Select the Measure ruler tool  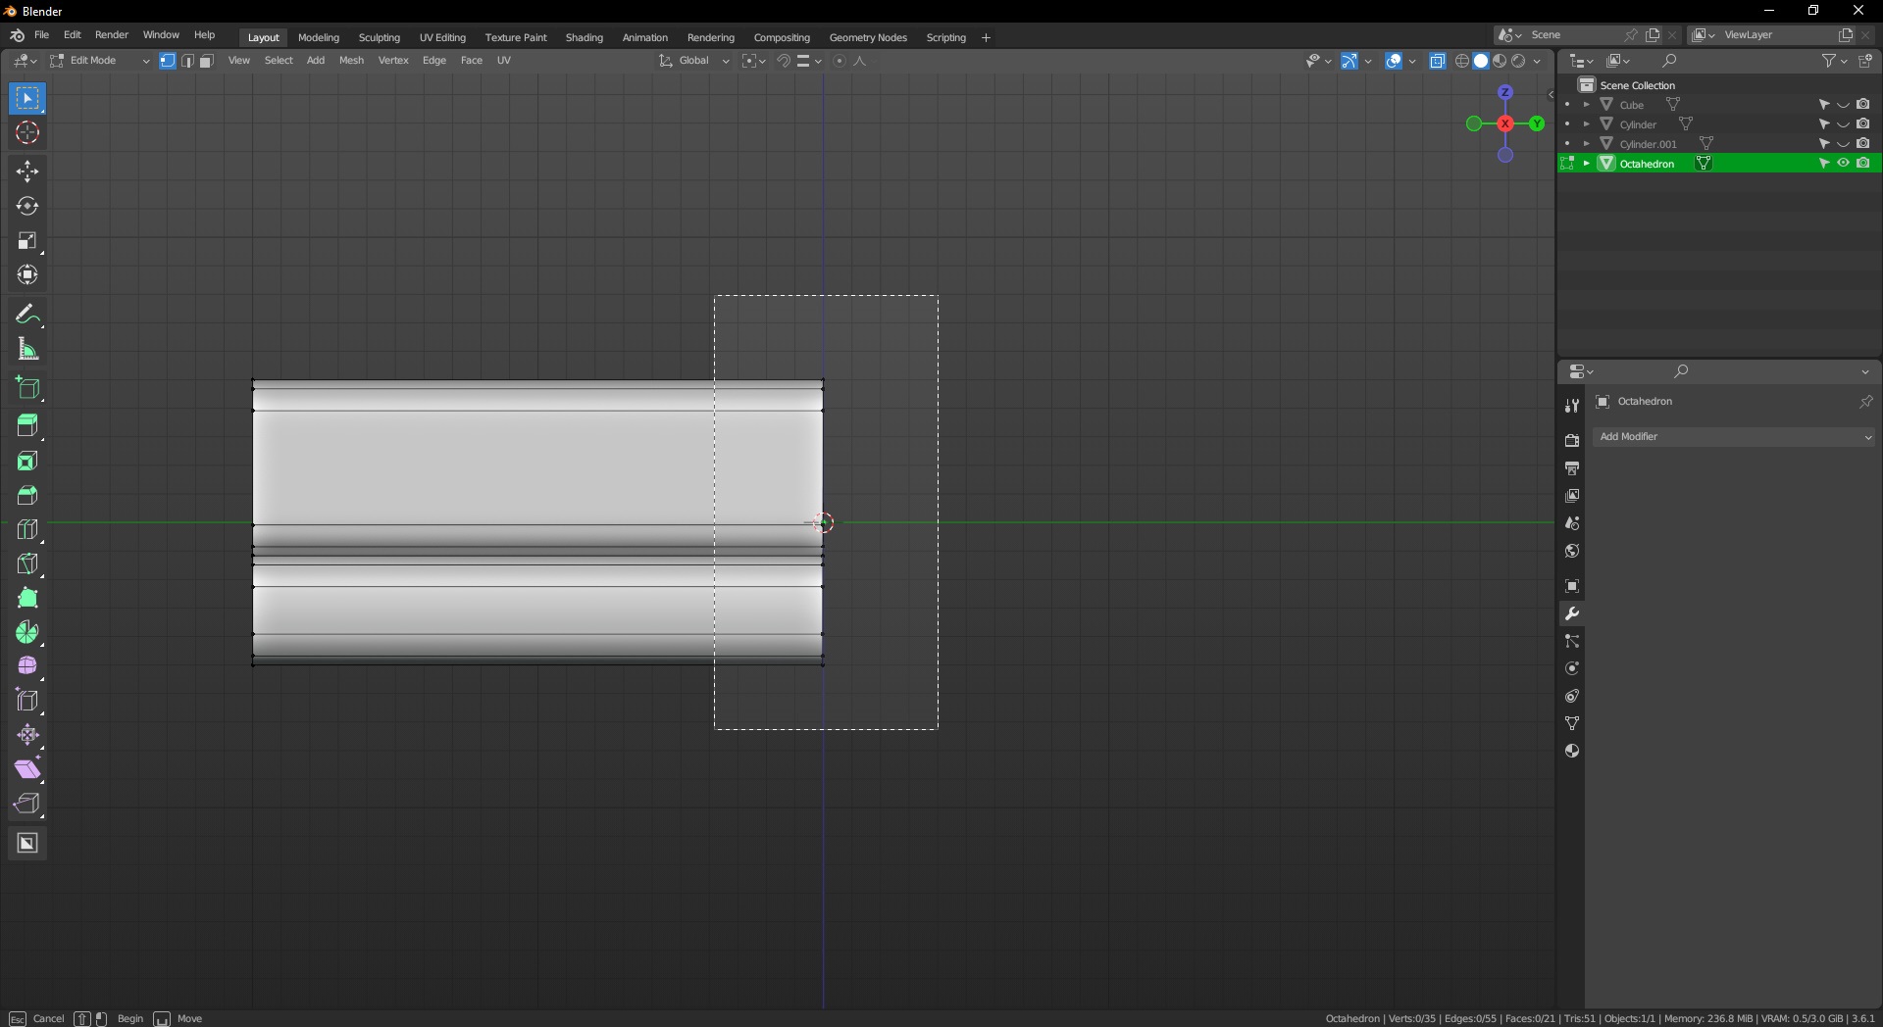27,350
